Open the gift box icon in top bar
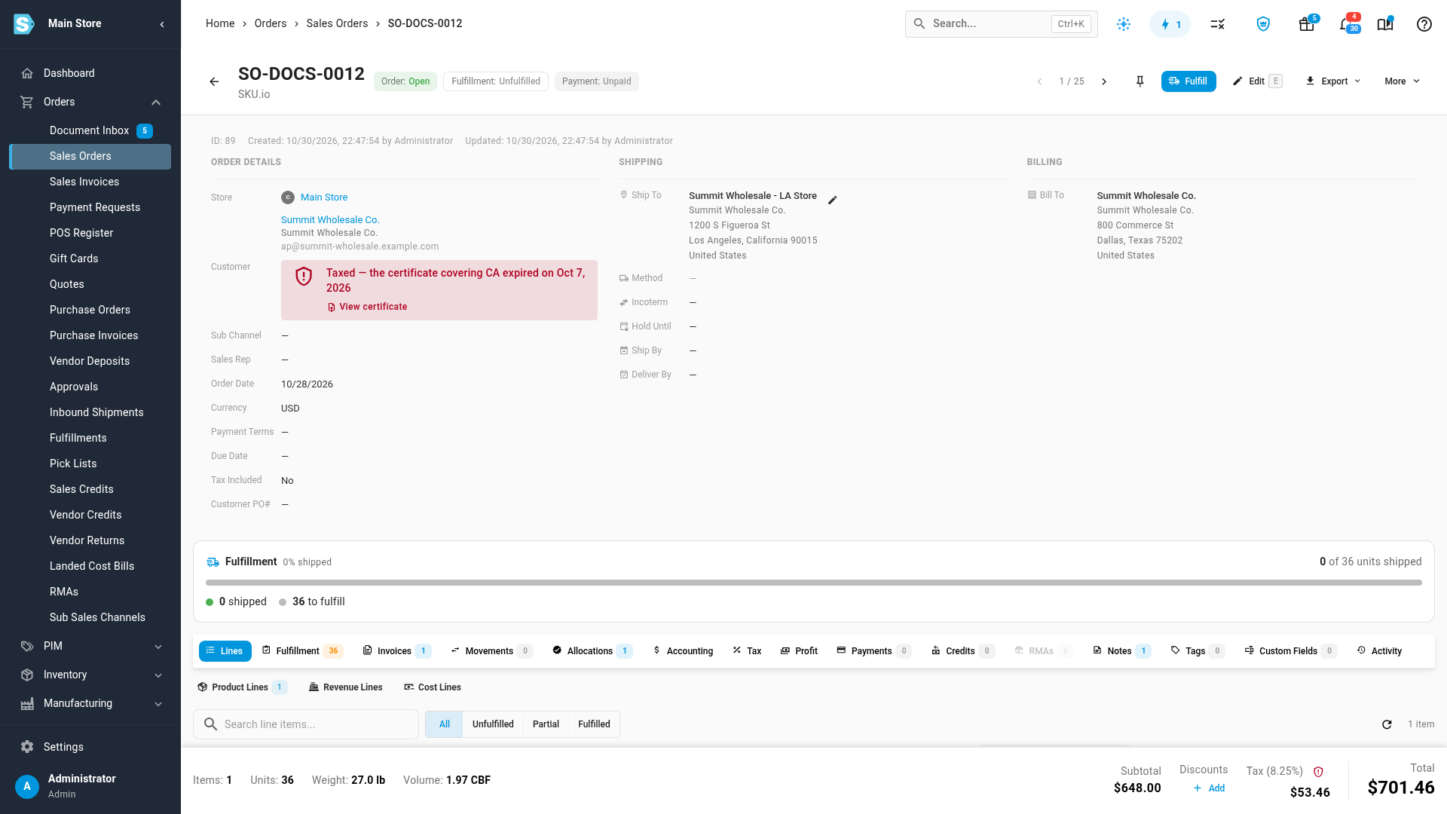1447x814 pixels. pos(1307,24)
